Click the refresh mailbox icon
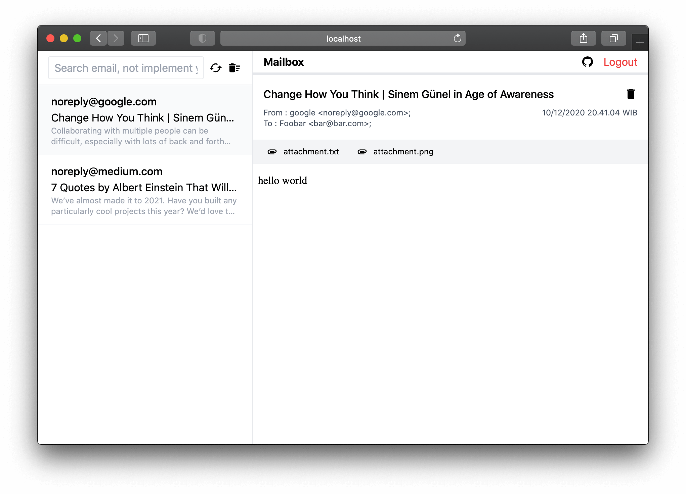This screenshot has width=686, height=494. (216, 68)
